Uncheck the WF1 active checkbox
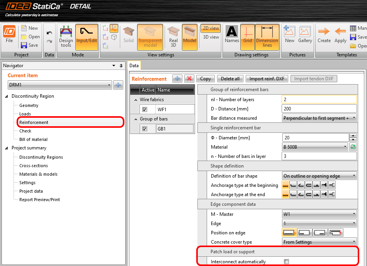 144,110
